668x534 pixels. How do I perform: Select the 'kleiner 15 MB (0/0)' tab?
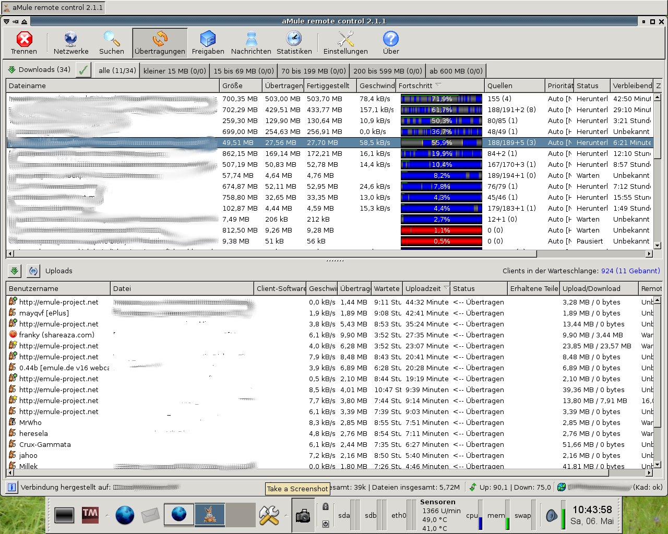click(174, 71)
